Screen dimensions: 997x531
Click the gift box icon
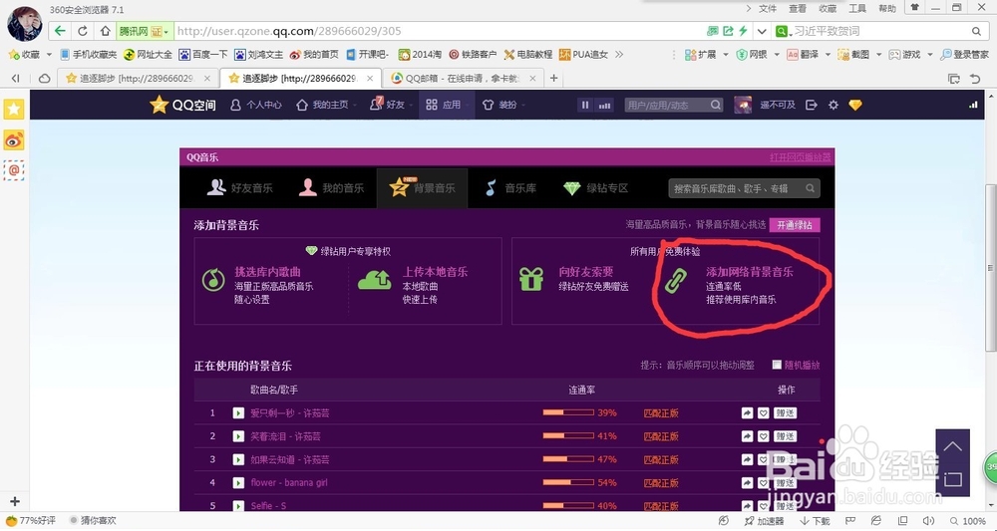[x=531, y=280]
